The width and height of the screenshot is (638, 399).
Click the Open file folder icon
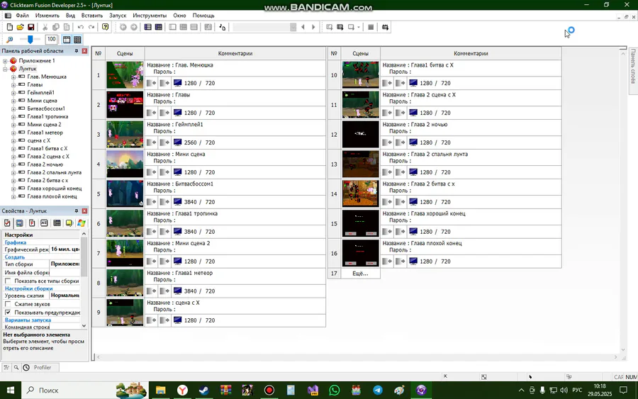pos(20,27)
